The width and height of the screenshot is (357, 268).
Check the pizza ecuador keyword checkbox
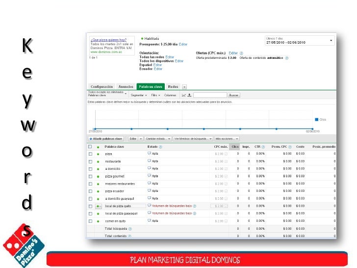point(90,191)
